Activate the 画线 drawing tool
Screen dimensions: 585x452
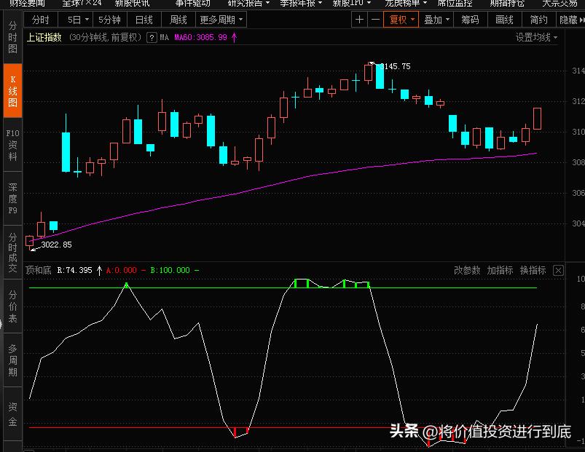coord(503,20)
